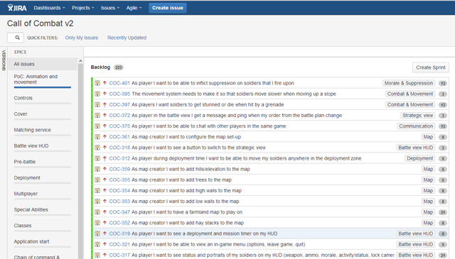Open issue link COC-401
The height and width of the screenshot is (259, 455).
119,83
